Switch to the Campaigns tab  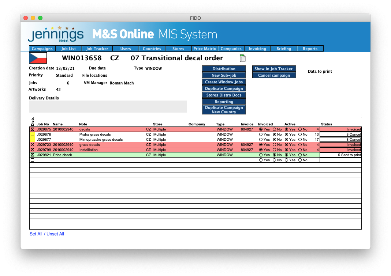tap(42, 48)
